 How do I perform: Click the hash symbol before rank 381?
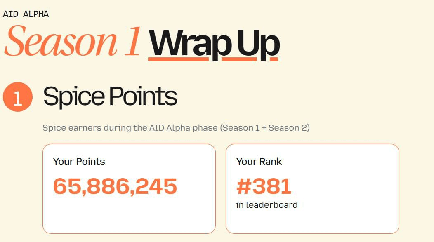244,186
